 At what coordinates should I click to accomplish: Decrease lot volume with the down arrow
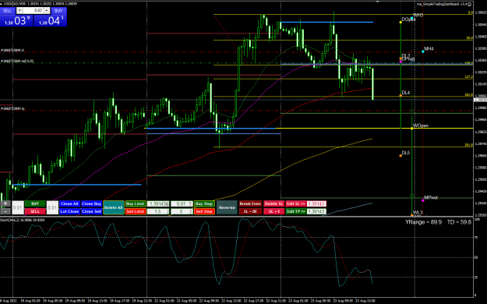19,11
